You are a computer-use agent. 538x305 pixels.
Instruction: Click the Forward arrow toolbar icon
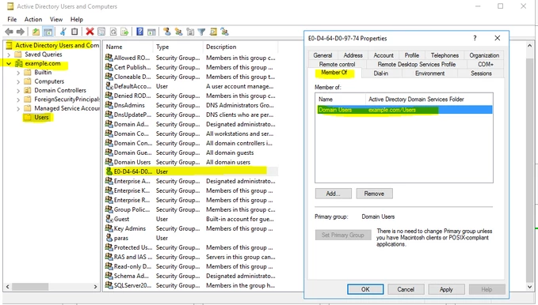[21, 32]
